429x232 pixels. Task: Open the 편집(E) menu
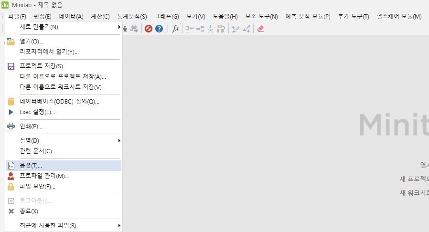click(x=43, y=16)
